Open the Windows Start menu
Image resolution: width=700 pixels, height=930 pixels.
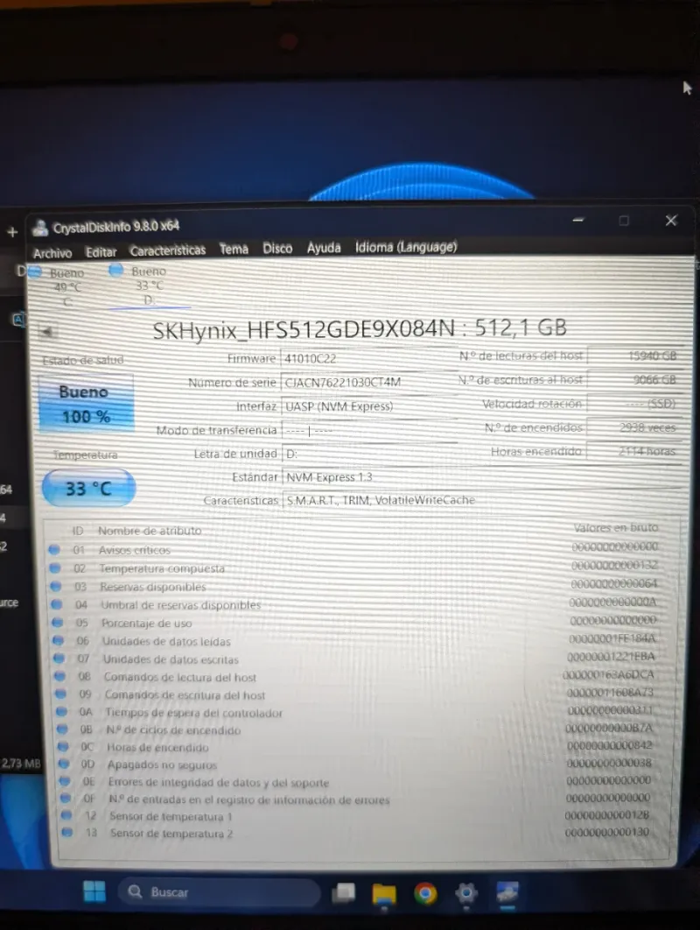pyautogui.click(x=94, y=891)
